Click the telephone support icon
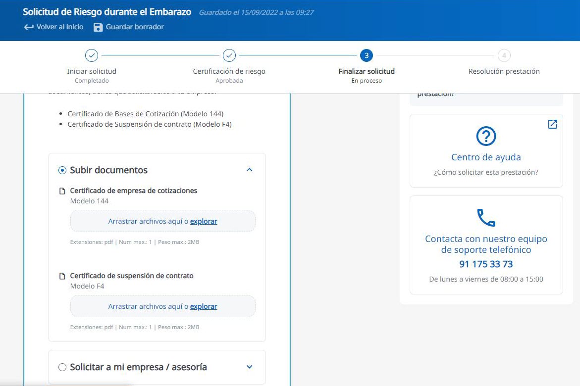 pyautogui.click(x=486, y=218)
